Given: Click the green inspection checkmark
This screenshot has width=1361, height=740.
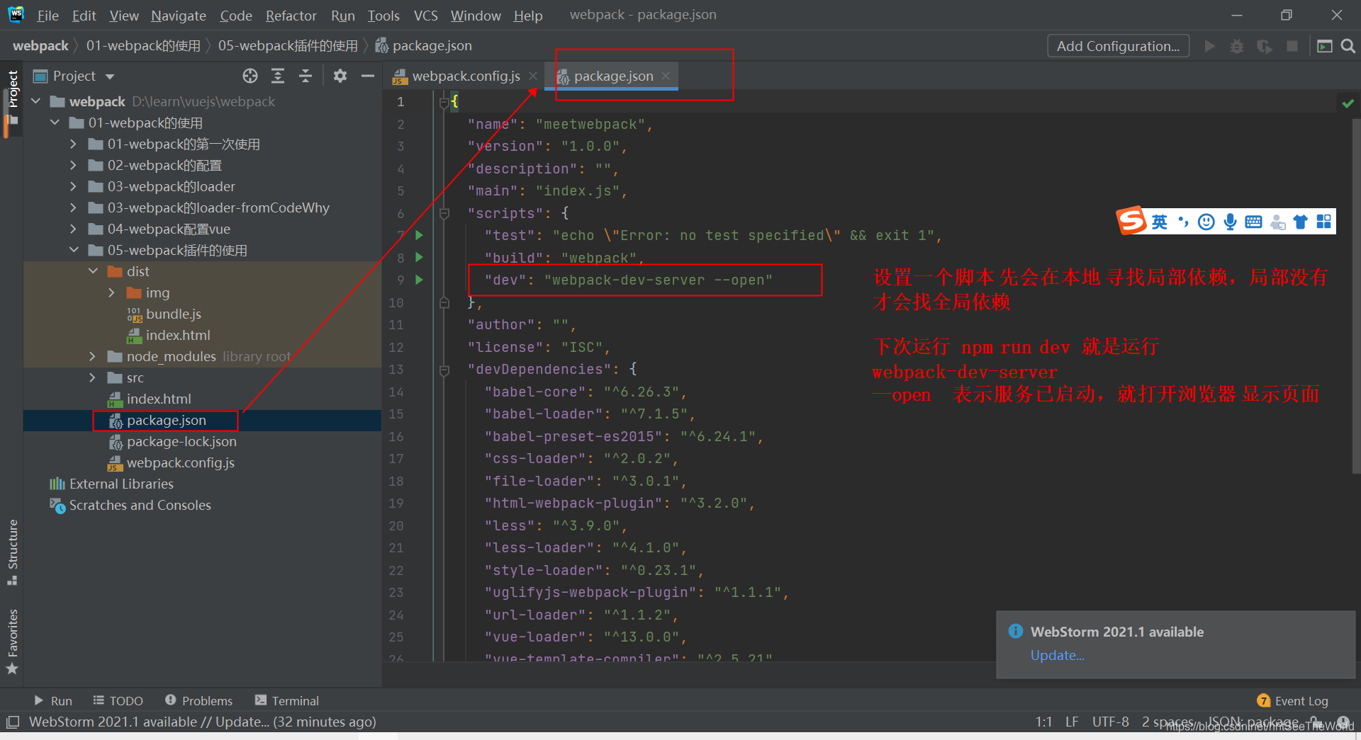Looking at the screenshot, I should tap(1348, 103).
